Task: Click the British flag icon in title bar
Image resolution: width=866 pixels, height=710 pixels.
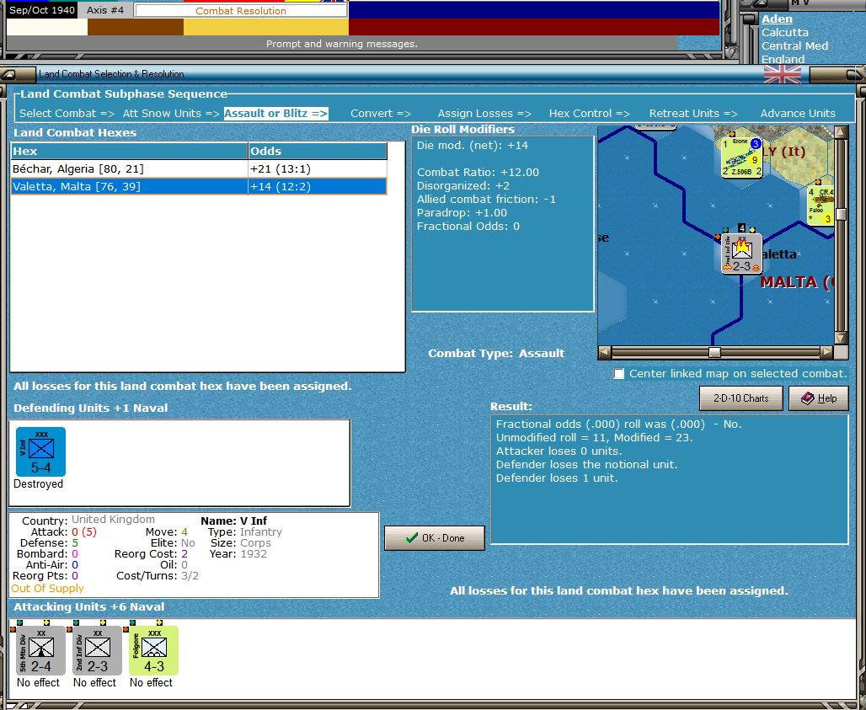Action: click(782, 74)
